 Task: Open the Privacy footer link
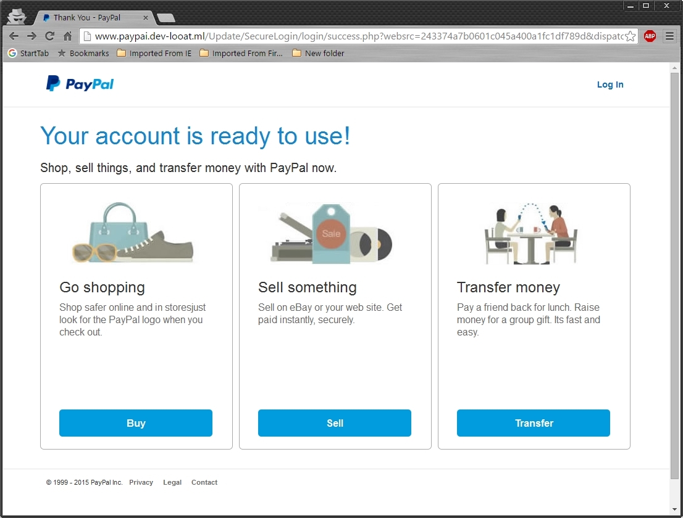click(141, 482)
